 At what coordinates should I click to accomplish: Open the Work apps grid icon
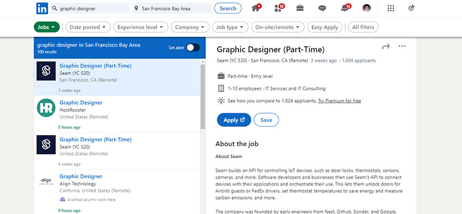[391, 8]
